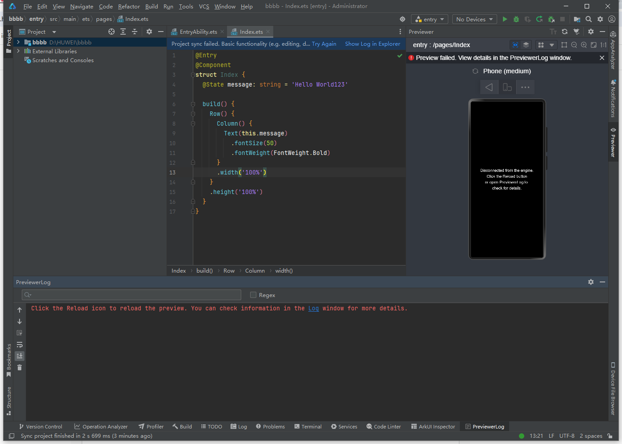
Task: Open Project panel options gear
Action: pyautogui.click(x=149, y=32)
